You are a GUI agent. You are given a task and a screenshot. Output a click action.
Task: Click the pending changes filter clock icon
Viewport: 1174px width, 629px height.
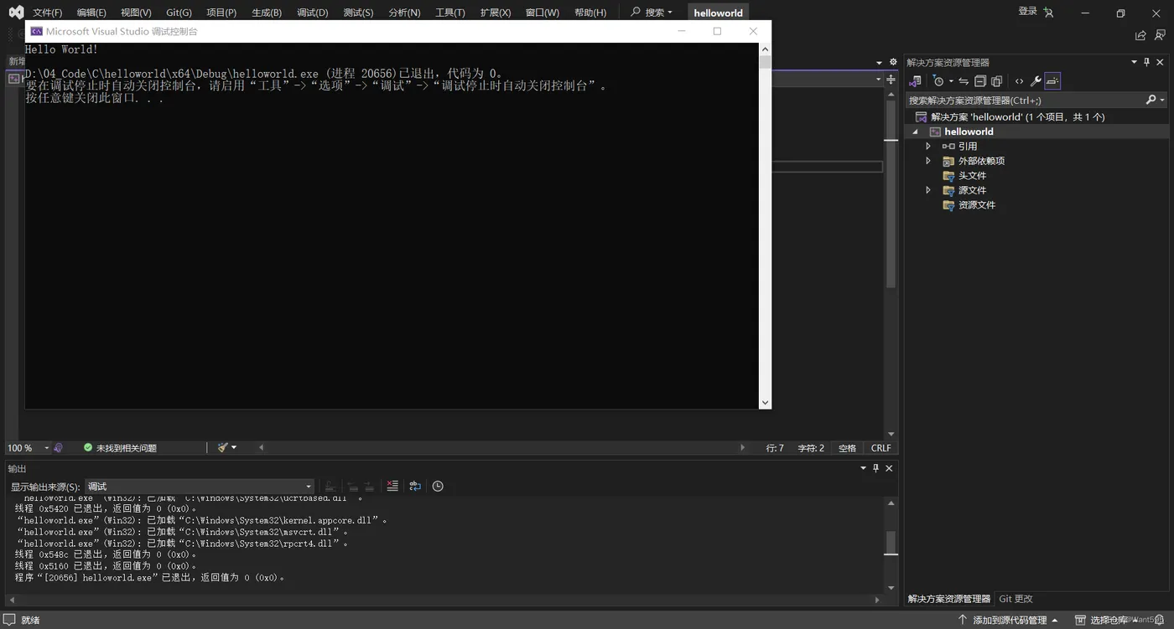[x=938, y=81]
